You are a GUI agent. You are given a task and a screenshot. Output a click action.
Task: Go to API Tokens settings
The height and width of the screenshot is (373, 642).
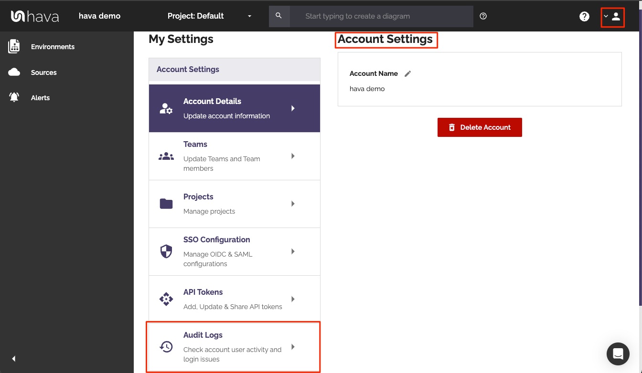coord(234,299)
